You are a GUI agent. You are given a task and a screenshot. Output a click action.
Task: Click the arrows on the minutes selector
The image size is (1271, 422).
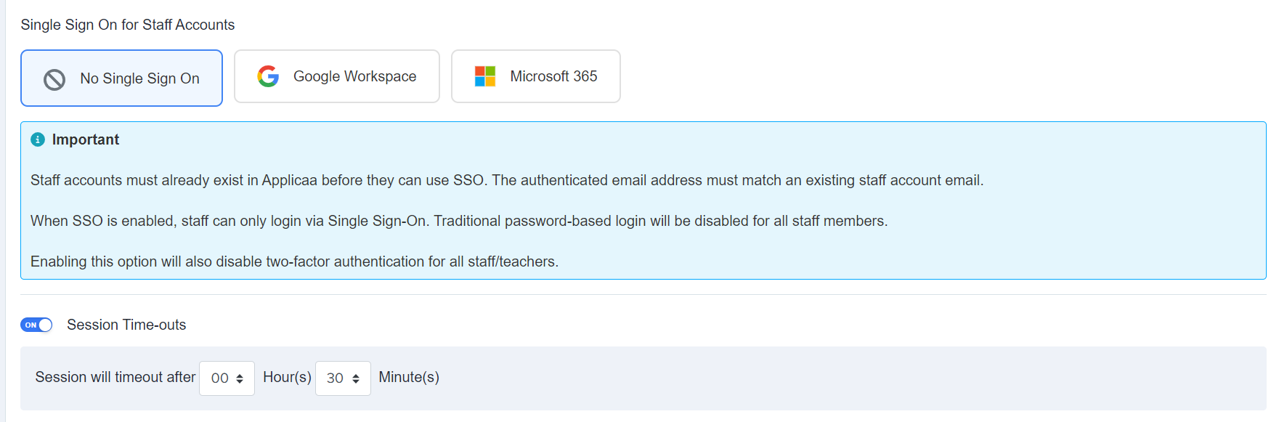click(x=356, y=378)
